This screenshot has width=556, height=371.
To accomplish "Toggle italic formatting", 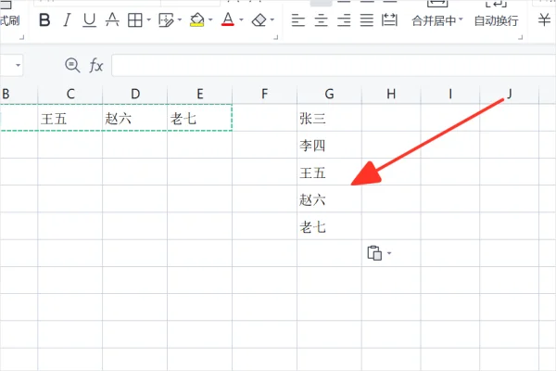I will (x=67, y=19).
